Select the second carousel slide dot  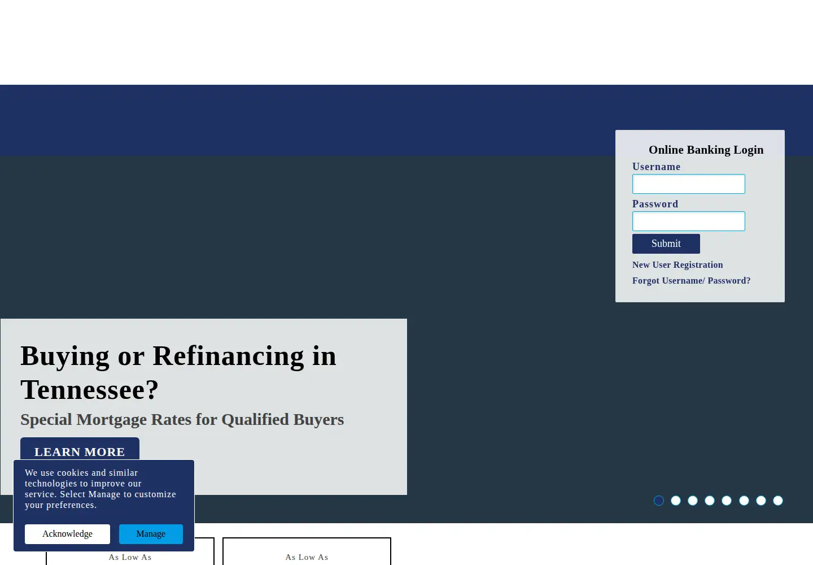[676, 501]
